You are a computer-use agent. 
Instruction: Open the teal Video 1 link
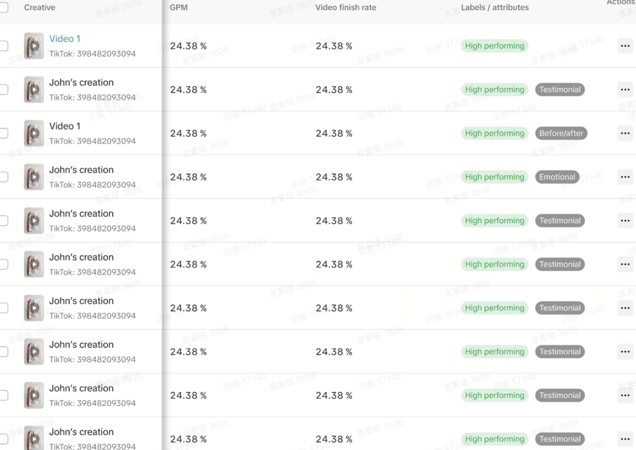[65, 39]
